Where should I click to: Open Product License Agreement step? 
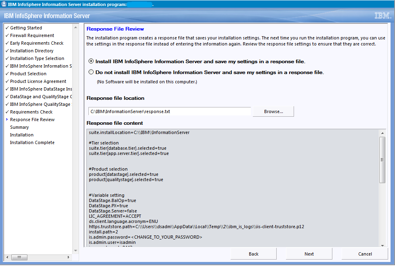(x=38, y=81)
